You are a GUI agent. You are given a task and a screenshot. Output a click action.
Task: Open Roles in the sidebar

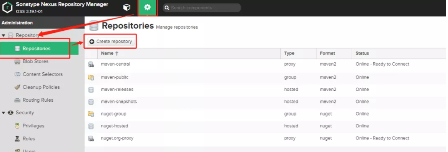(x=29, y=139)
